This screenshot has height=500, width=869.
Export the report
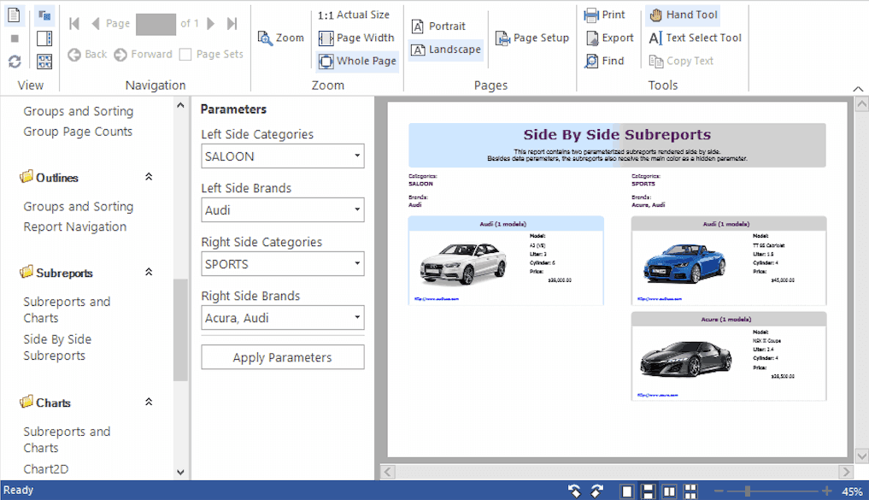[609, 38]
